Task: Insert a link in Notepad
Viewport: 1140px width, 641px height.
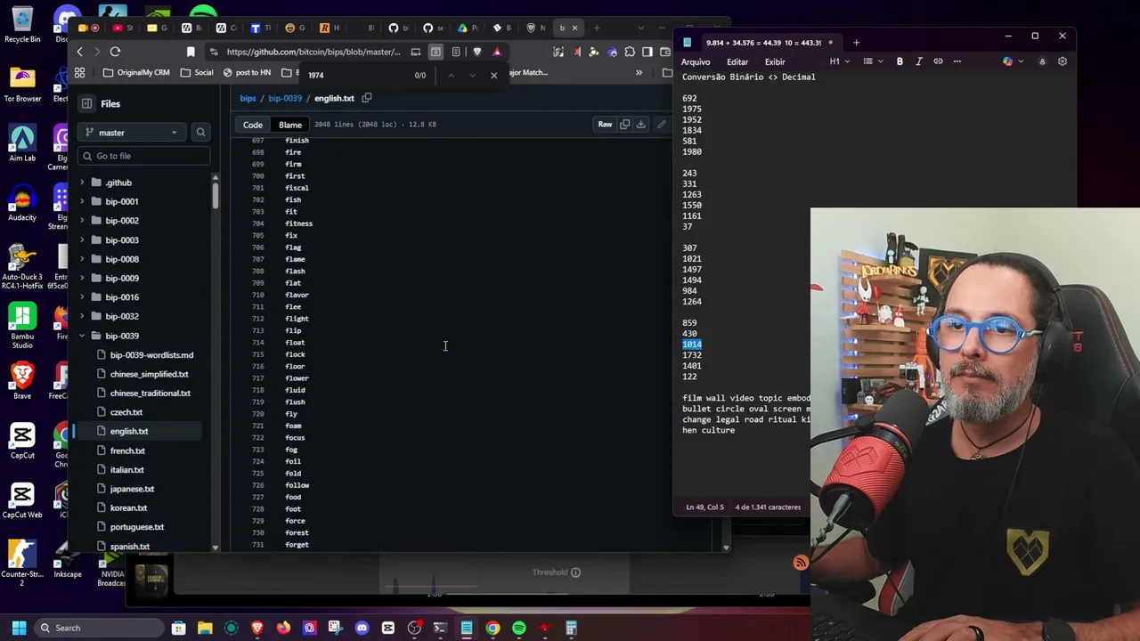Action: pos(938,61)
